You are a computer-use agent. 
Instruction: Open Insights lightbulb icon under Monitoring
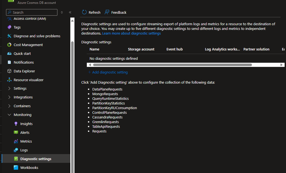pyautogui.click(x=16, y=124)
